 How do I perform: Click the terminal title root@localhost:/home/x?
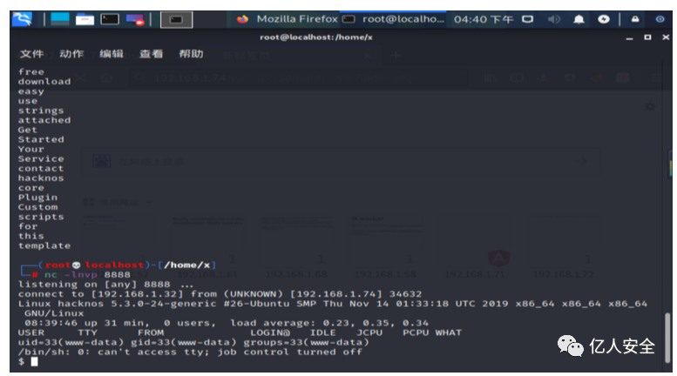tap(316, 37)
